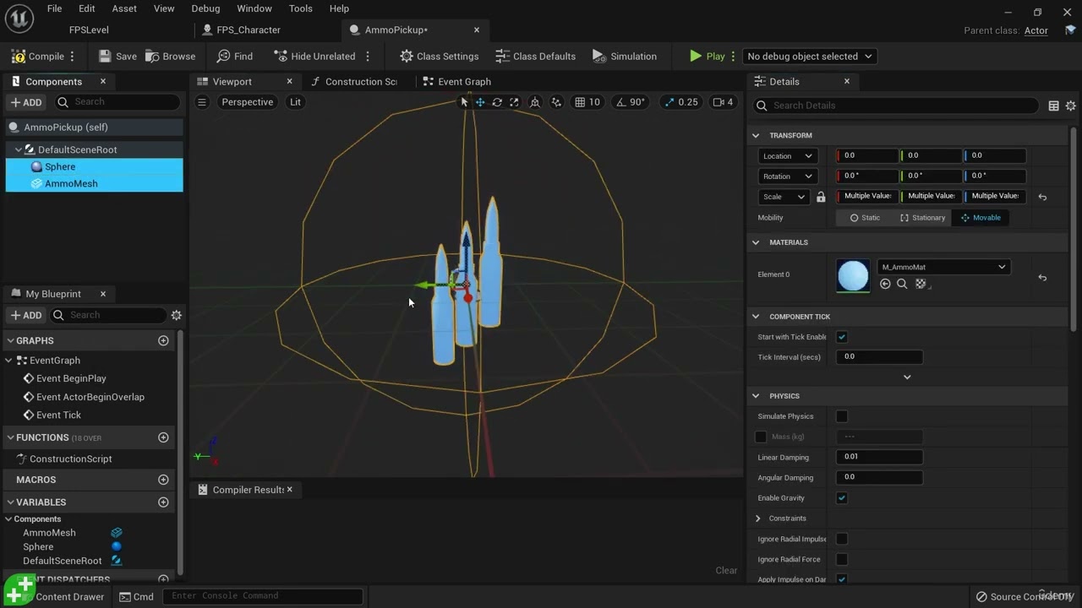Add a new function

point(163,437)
